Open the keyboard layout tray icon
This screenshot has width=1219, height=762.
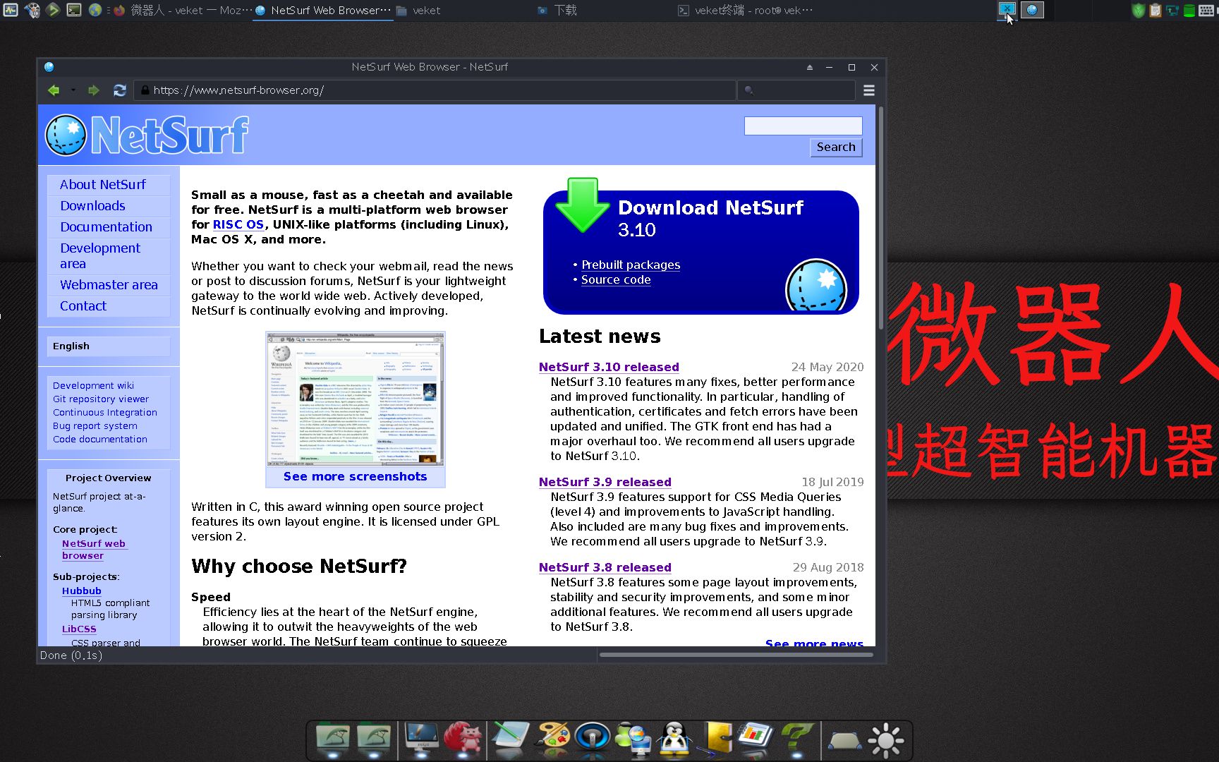[x=1207, y=11]
